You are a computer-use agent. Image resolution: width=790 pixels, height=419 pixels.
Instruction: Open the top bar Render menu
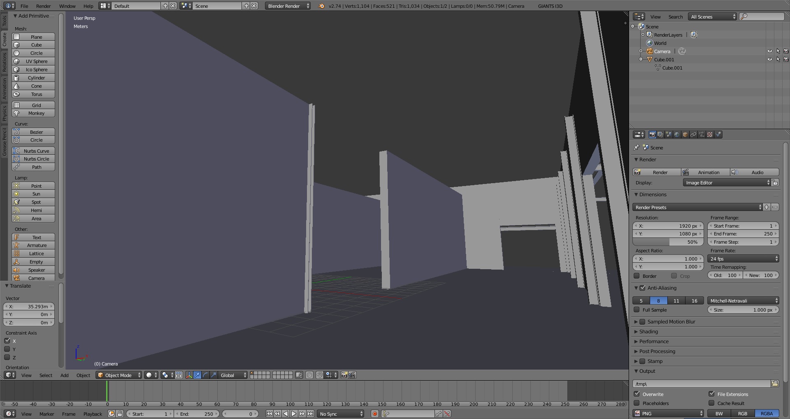point(43,6)
